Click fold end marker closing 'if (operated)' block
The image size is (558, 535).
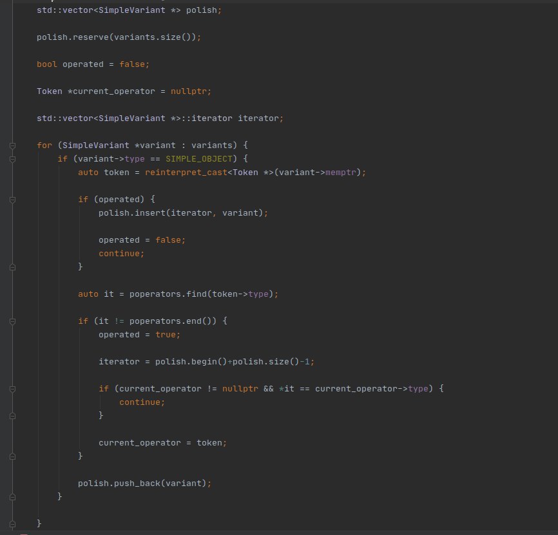pos(12,267)
